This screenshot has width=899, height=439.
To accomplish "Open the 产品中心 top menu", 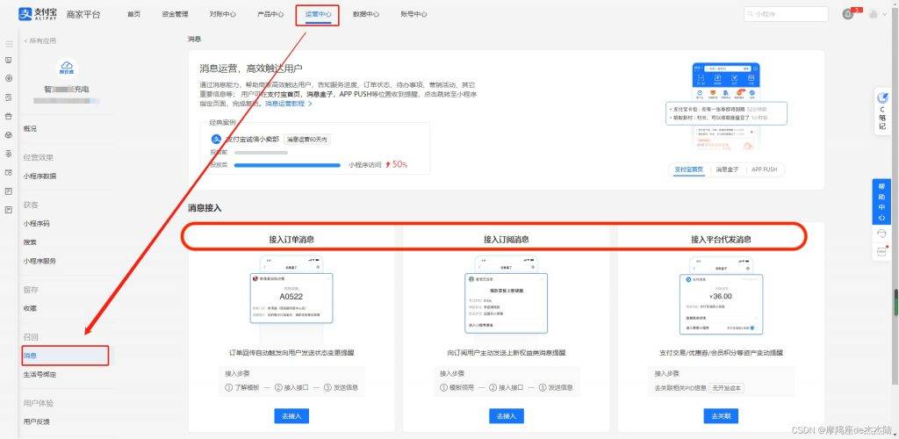I will (270, 14).
